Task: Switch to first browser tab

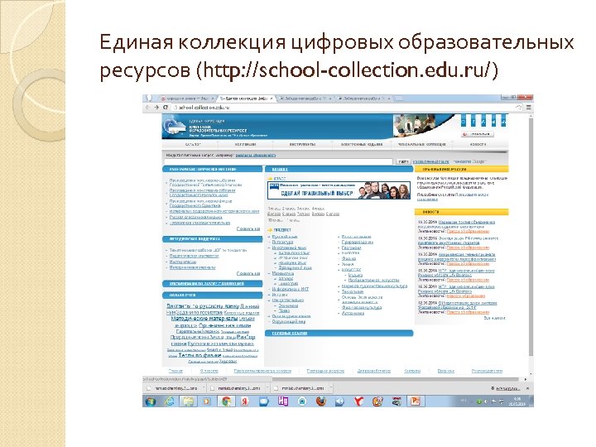Action: [x=186, y=99]
